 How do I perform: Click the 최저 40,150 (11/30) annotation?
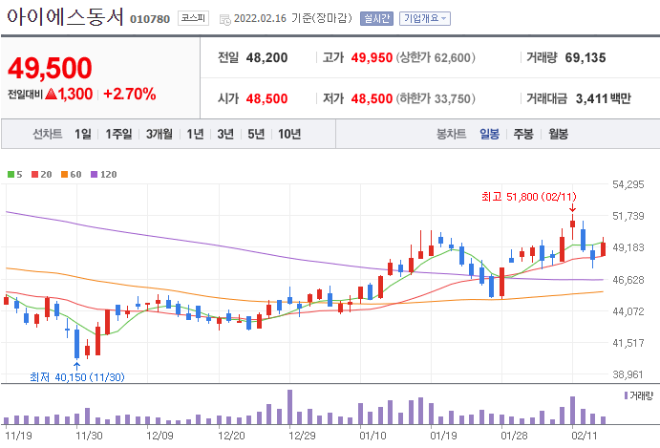pos(77,377)
